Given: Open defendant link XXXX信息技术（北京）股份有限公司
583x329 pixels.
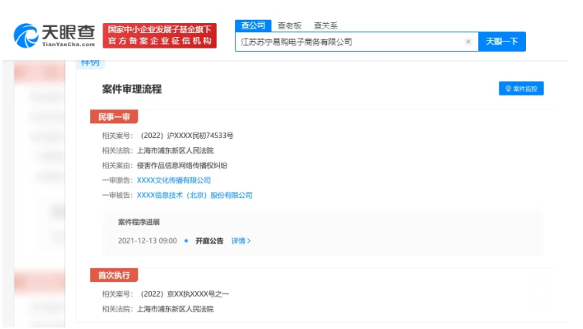Looking at the screenshot, I should point(194,196).
